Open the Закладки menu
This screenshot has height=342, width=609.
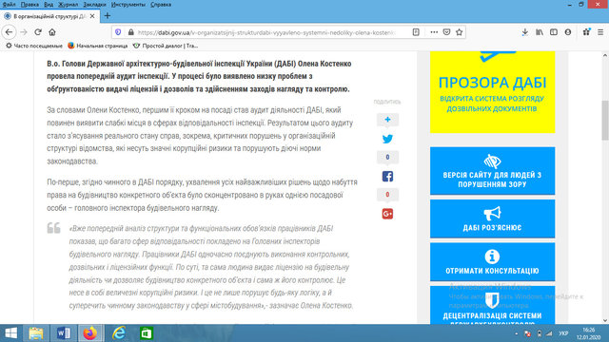pyautogui.click(x=94, y=5)
